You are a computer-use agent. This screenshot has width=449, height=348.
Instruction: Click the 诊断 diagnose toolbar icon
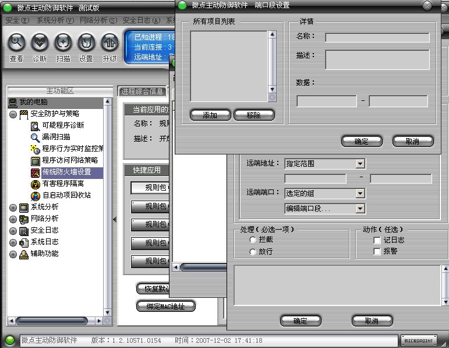pyautogui.click(x=40, y=43)
